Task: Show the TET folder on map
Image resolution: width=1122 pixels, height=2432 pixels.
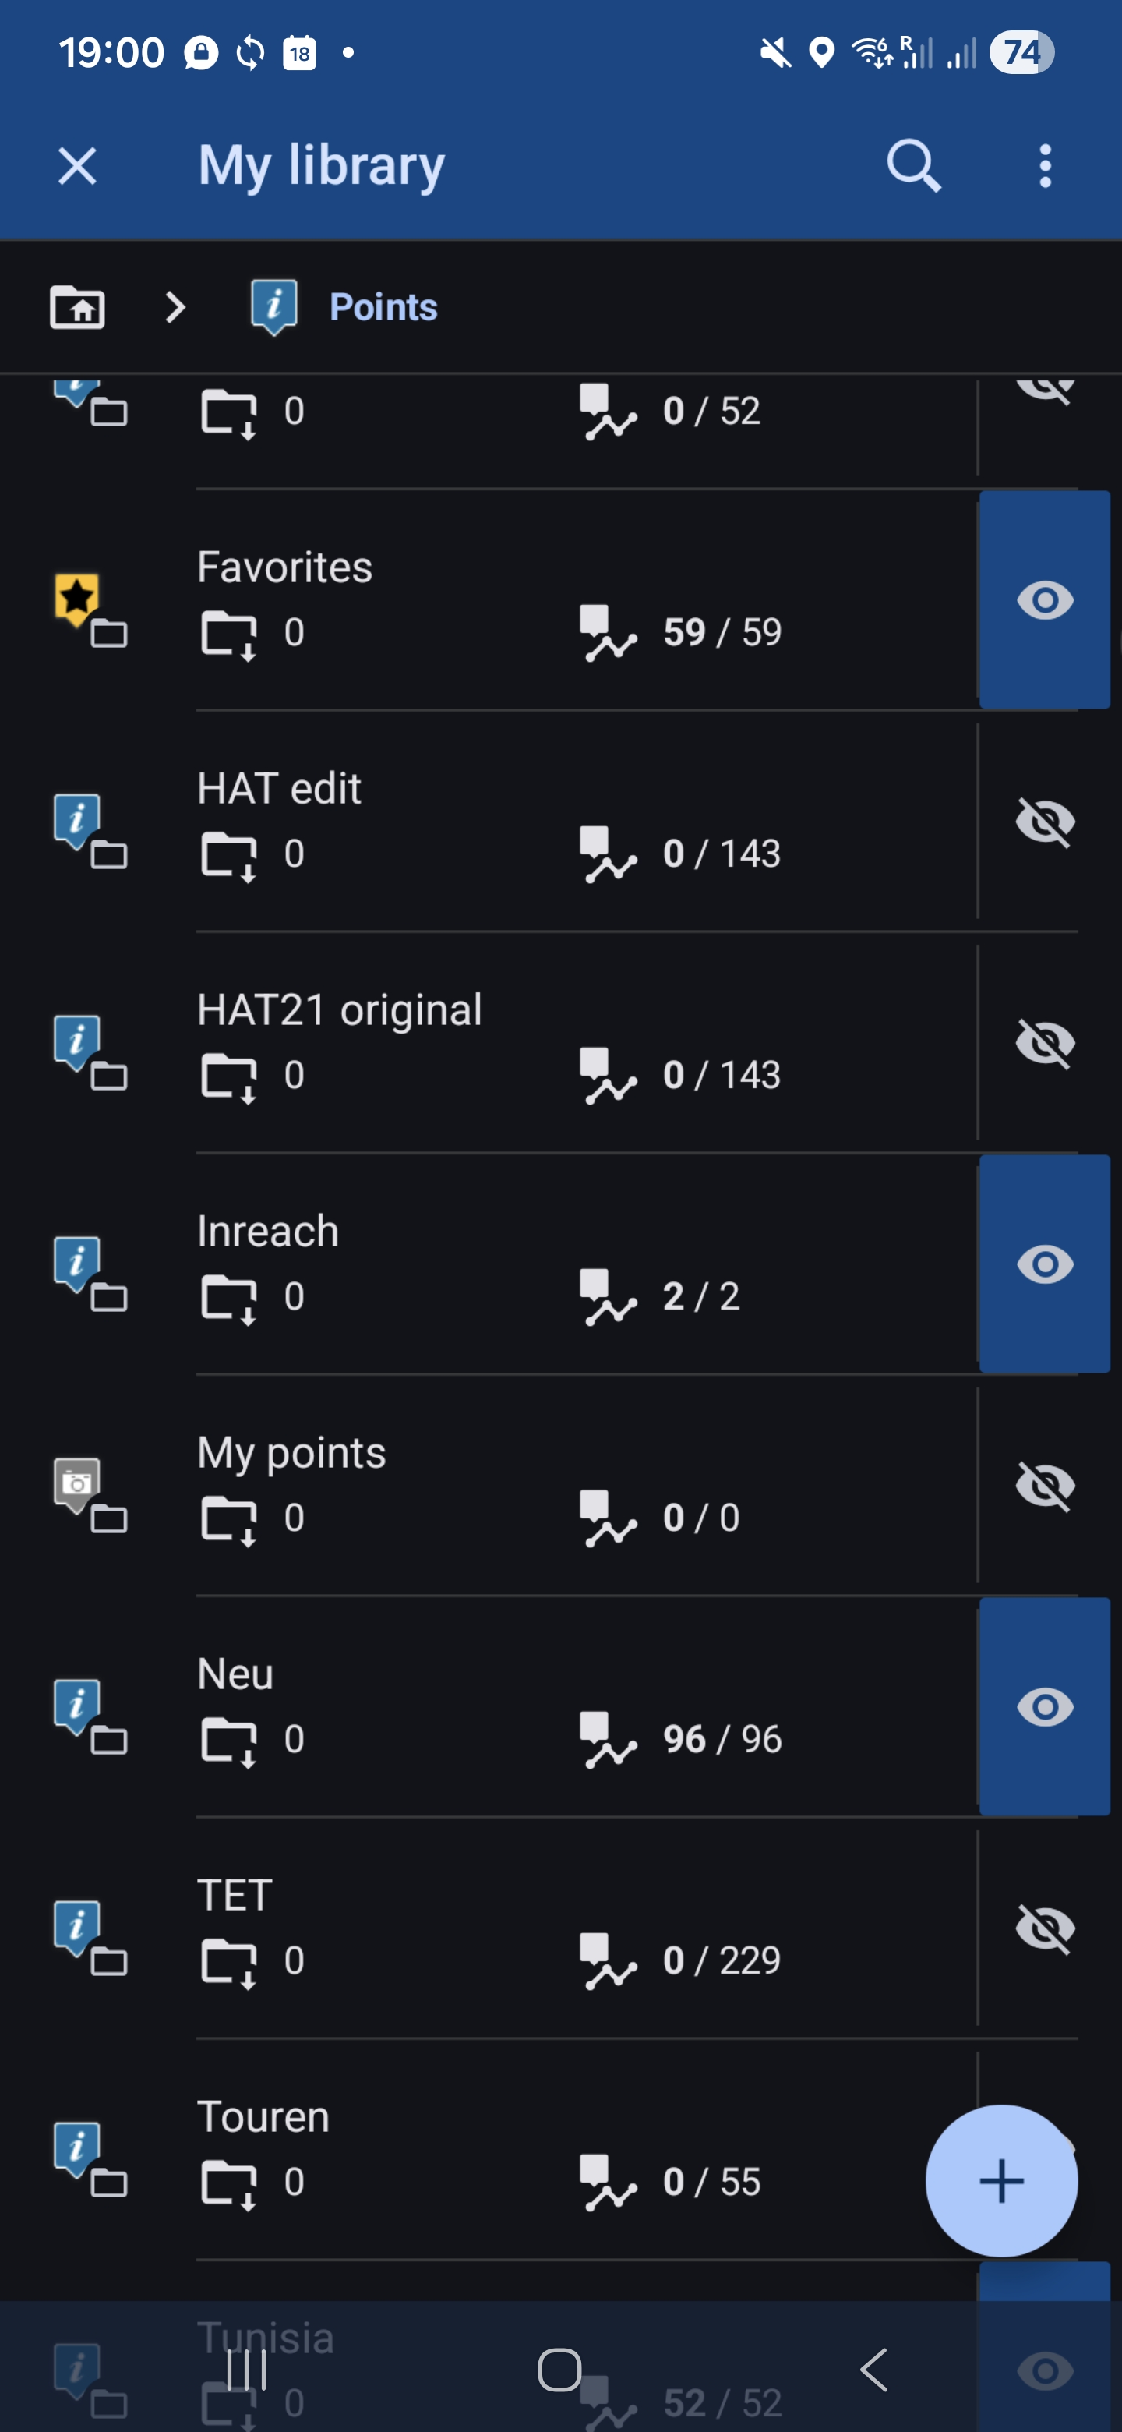Action: click(x=1045, y=1928)
